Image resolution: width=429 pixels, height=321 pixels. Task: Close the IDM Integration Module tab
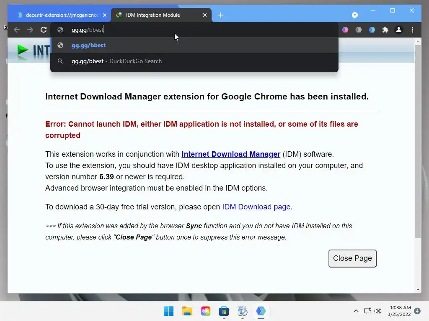(205, 15)
